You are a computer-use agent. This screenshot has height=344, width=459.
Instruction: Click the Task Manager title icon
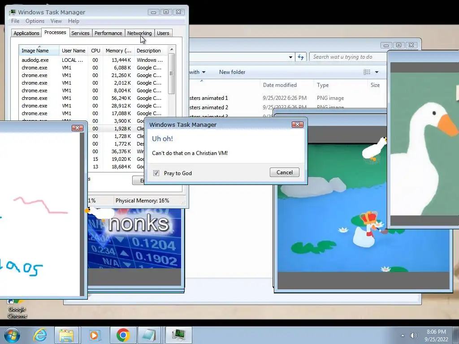point(12,12)
